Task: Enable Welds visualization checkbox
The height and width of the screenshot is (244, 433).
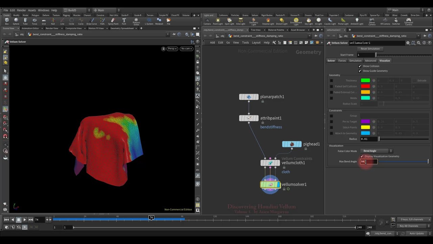Action: pos(332,98)
